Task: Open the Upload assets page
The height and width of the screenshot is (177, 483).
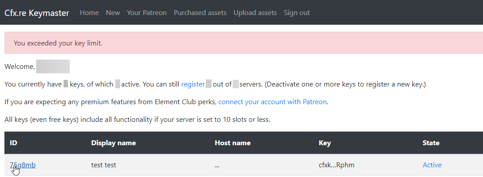Action: click(x=255, y=13)
